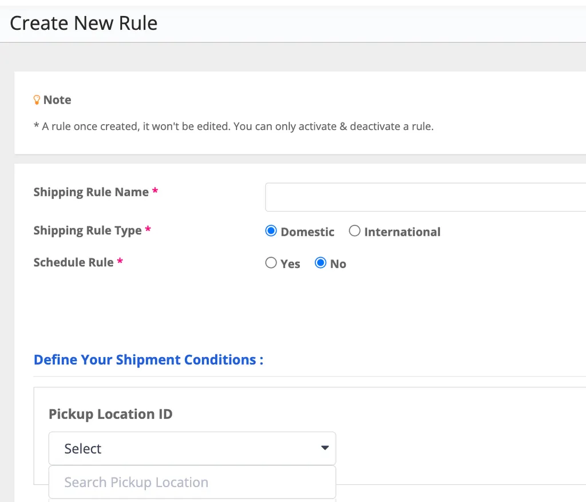Click the red asterisk after Schedule Rule

click(x=120, y=262)
